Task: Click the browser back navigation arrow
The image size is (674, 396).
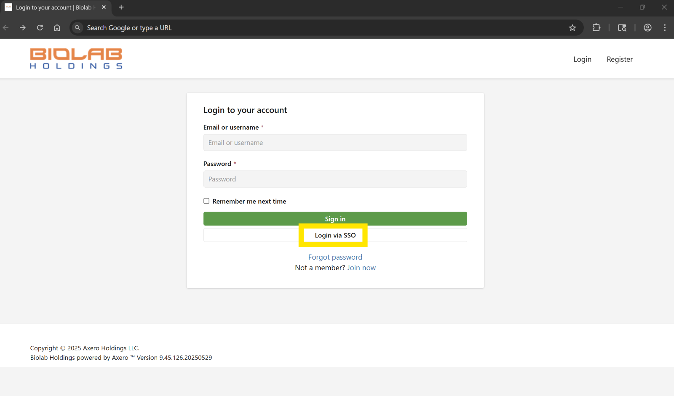Action: point(6,27)
